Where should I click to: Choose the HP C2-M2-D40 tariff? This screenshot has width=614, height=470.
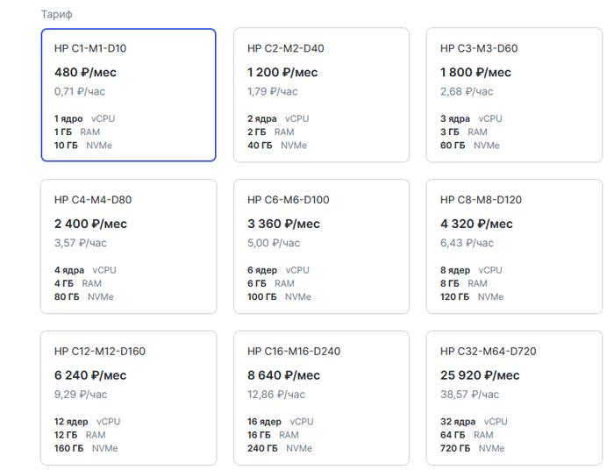[x=321, y=95]
